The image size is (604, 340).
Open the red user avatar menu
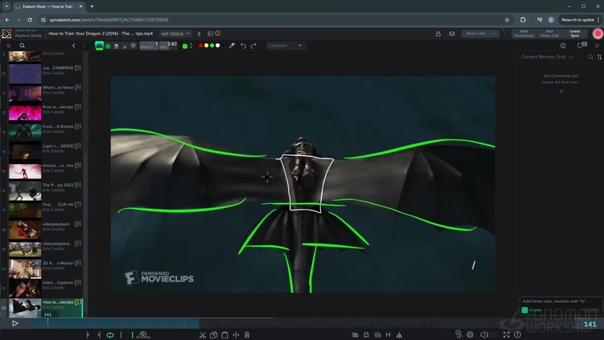point(597,34)
